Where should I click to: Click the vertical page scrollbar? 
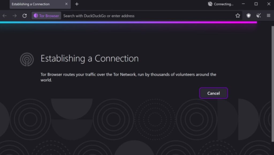pos(273,84)
